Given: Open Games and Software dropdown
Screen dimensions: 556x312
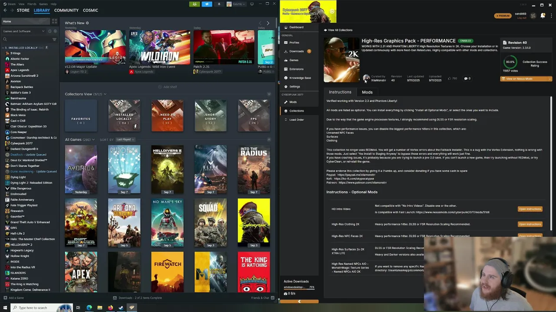Looking at the screenshot, I should 23,31.
